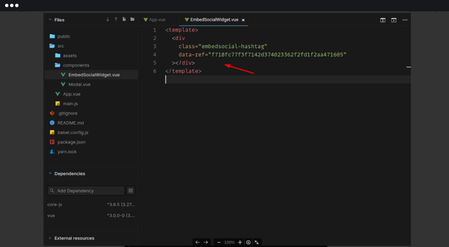The height and width of the screenshot is (247, 449).
Task: Toggle the split editor layout icon
Action: pyautogui.click(x=383, y=20)
